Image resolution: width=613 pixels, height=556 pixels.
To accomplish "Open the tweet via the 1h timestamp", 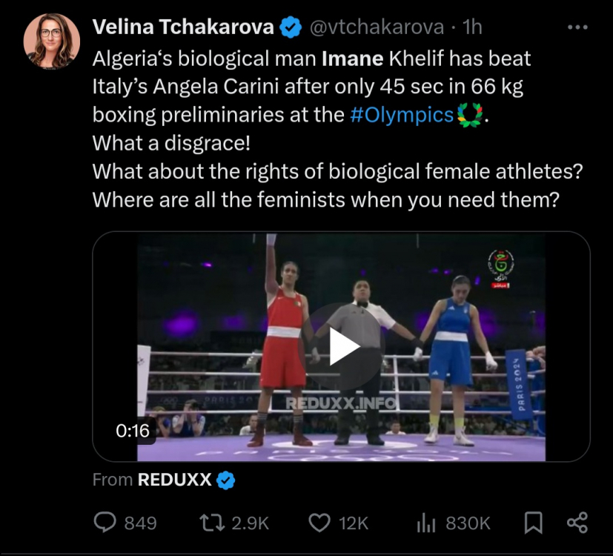I will point(472,27).
